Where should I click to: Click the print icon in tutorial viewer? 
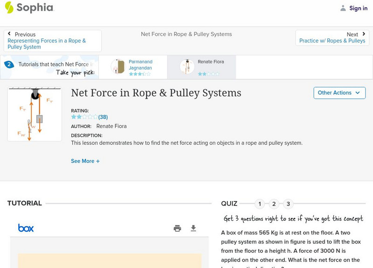click(x=177, y=228)
